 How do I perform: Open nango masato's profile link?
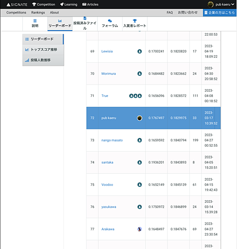pyautogui.click(x=112, y=140)
